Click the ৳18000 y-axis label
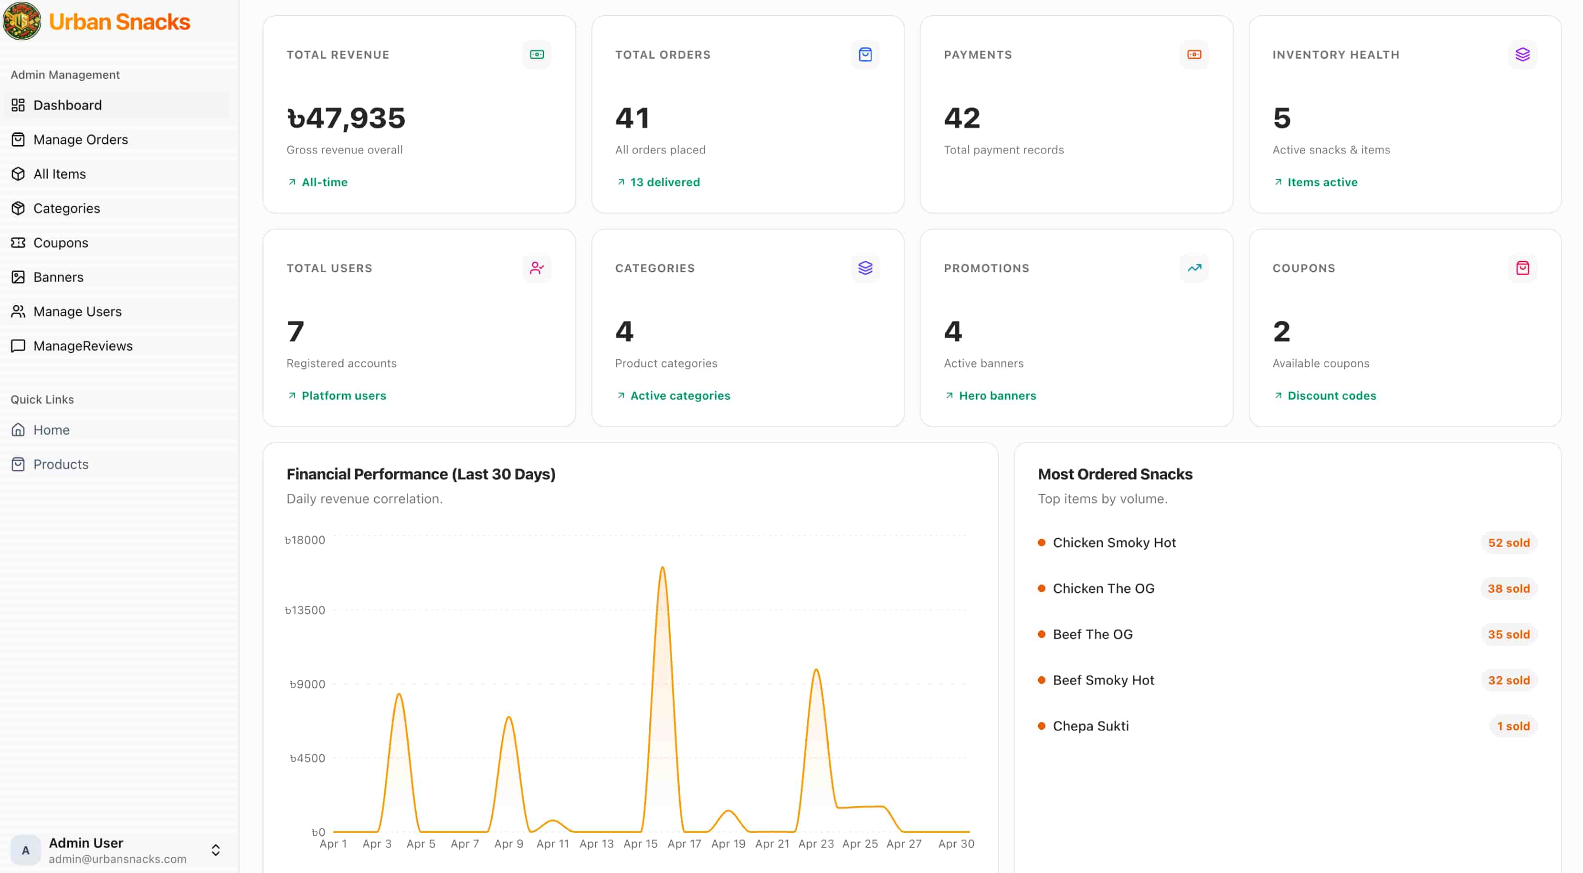This screenshot has width=1583, height=873. point(305,540)
